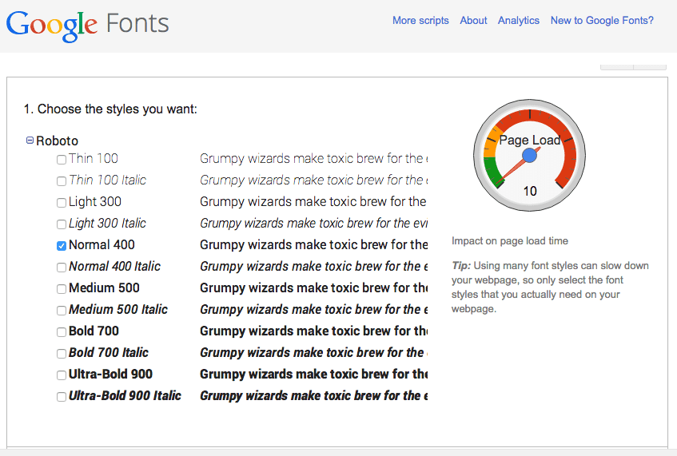Screen dimensions: 677x456
Task: Click the Ultra-Bold 900 Italic sample sentence
Action: click(314, 396)
